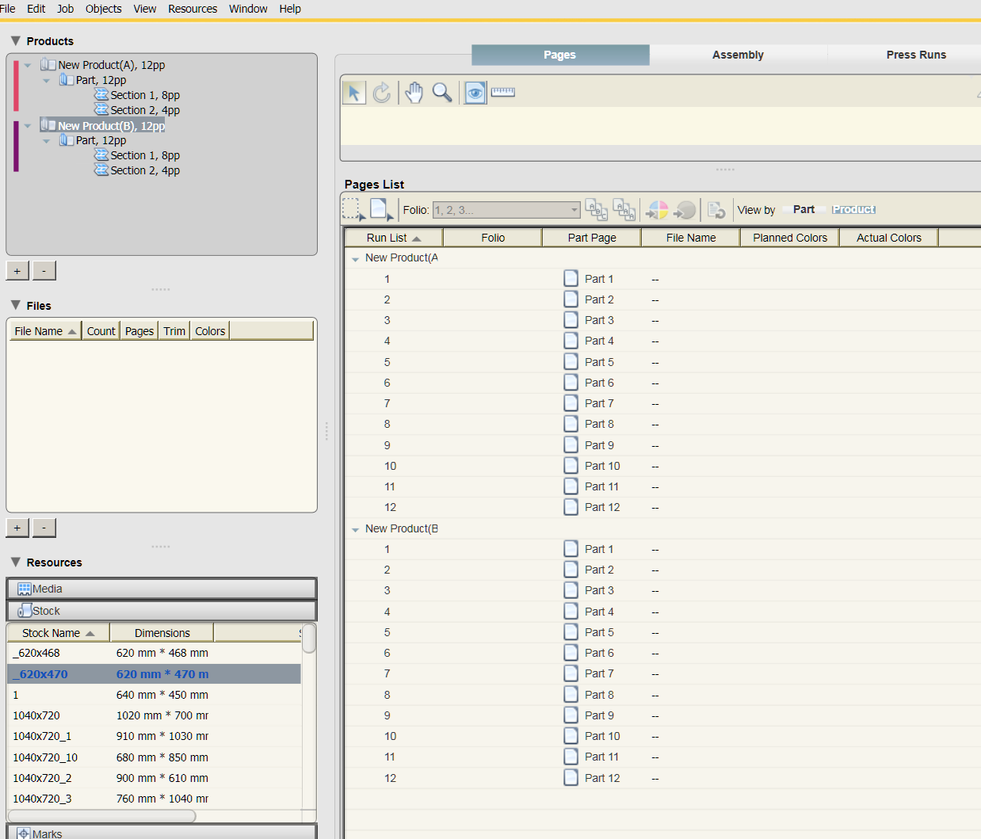Collapse the Files panel section
The image size is (981, 839).
click(x=16, y=306)
